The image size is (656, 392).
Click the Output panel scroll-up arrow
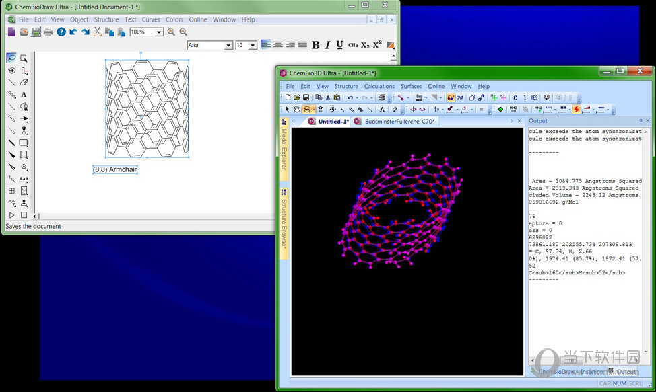tap(647, 132)
